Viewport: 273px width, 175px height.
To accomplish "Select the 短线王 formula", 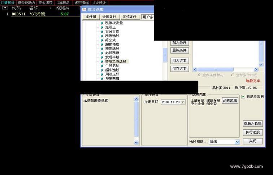I will tap(110, 27).
